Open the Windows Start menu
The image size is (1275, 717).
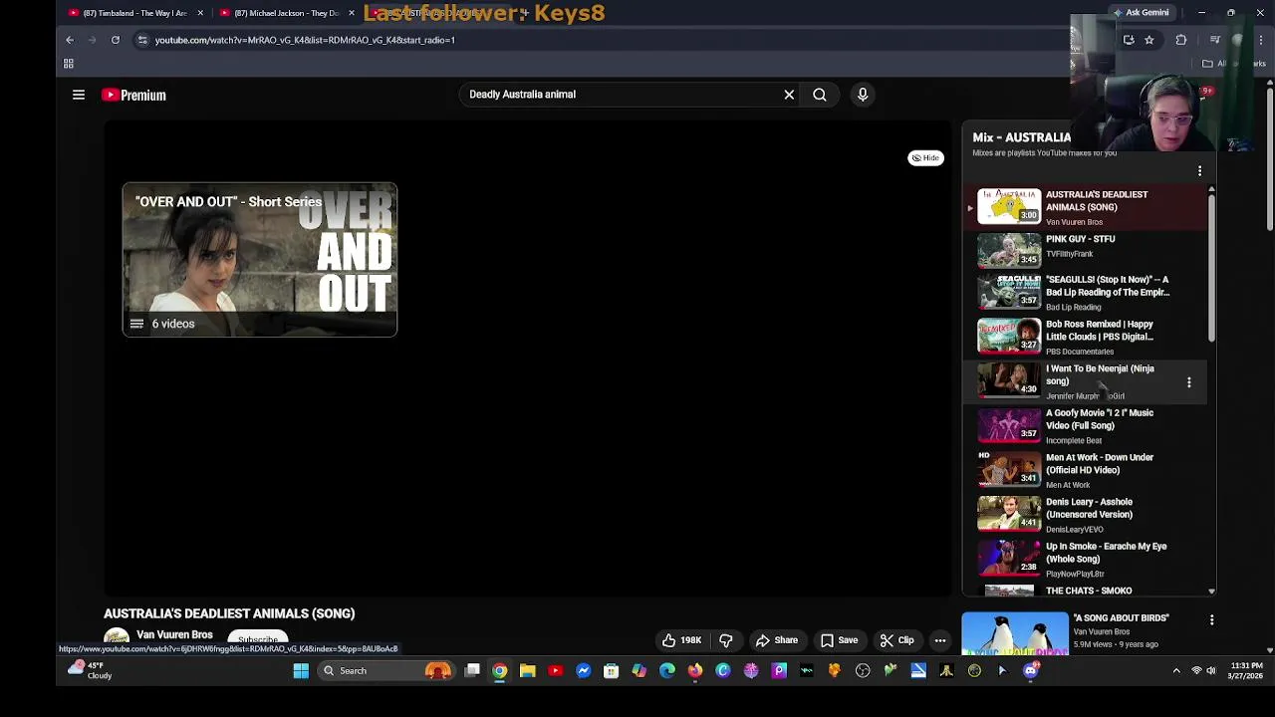pos(301,671)
